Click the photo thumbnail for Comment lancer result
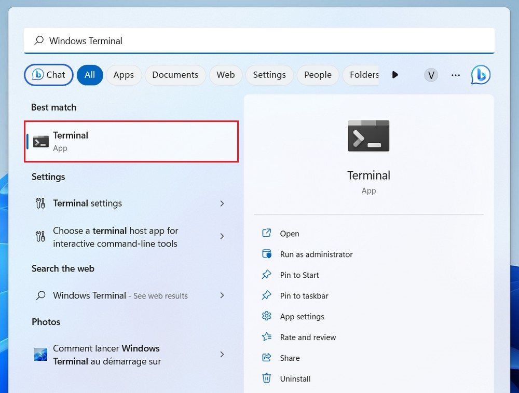Screen dimensions: 519x393 pyautogui.click(x=40, y=354)
